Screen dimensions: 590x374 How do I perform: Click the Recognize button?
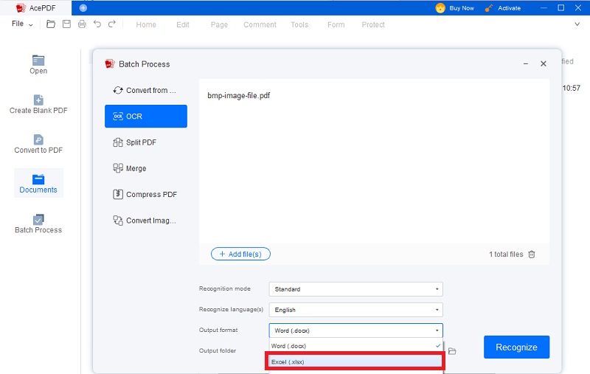(516, 347)
